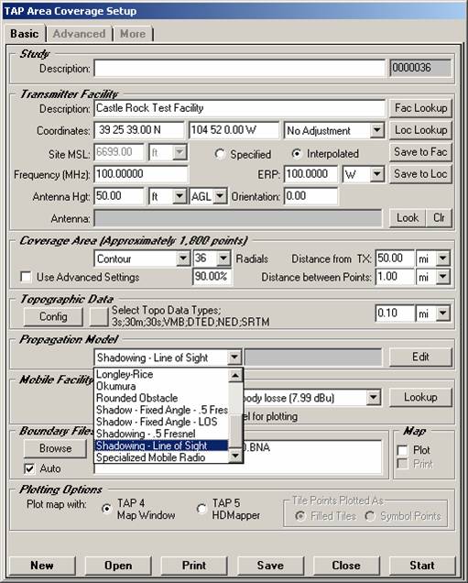Click the scroll-up arrow in propagation list
The width and height of the screenshot is (468, 583).
[x=235, y=376]
